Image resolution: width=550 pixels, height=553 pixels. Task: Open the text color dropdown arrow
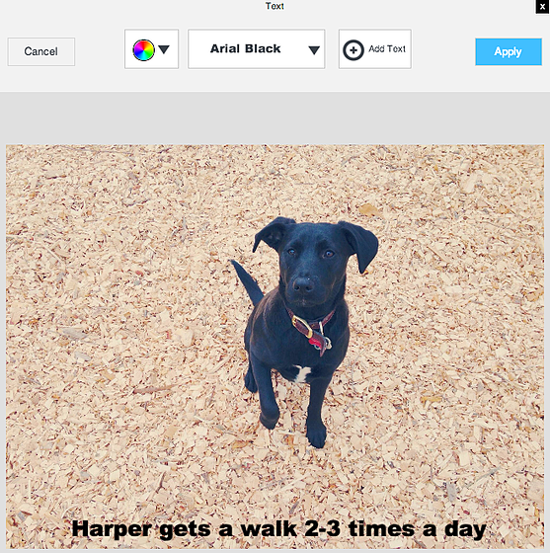pyautogui.click(x=164, y=49)
